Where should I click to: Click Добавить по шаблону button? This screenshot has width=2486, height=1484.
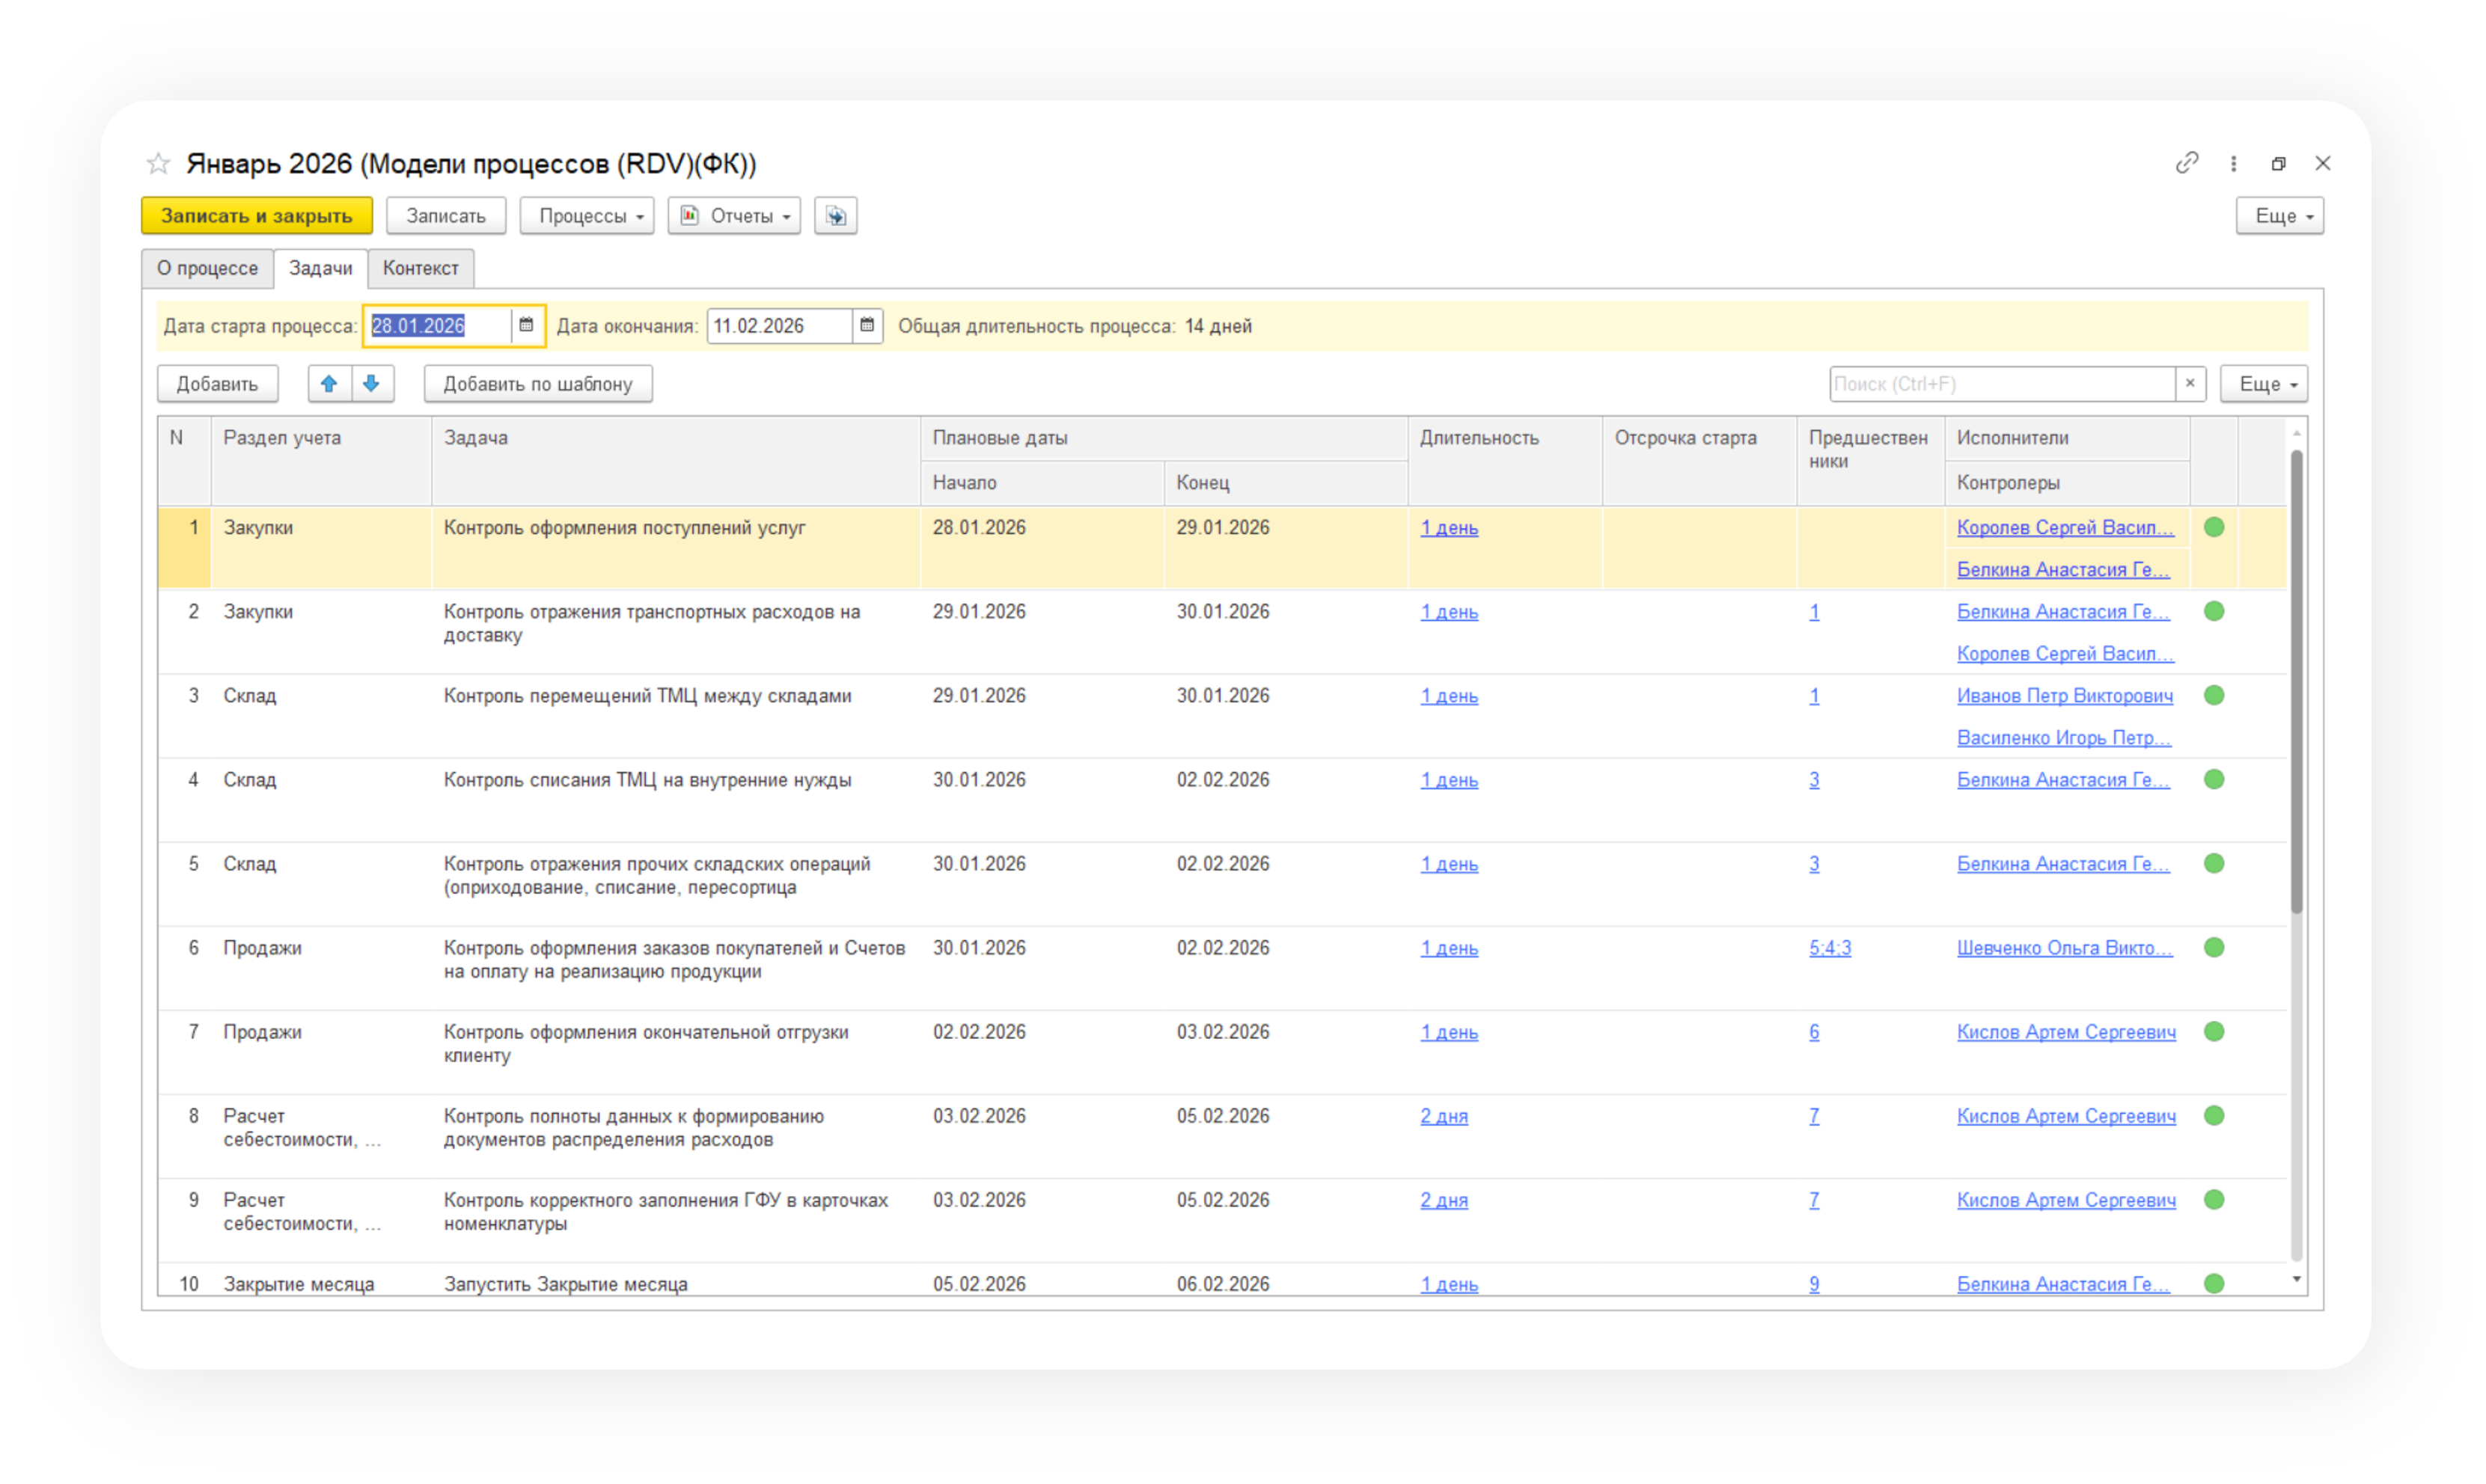[537, 384]
